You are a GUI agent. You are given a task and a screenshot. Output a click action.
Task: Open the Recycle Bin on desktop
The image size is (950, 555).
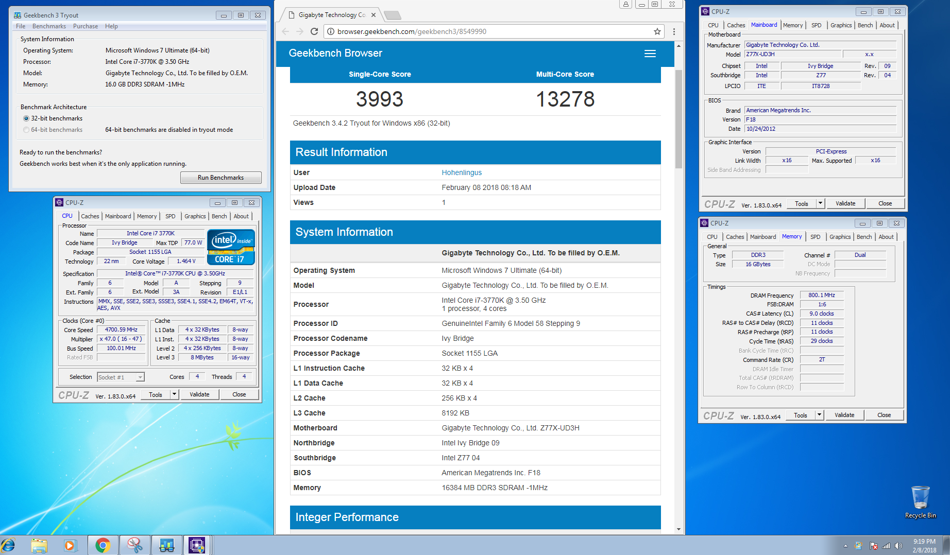coord(920,502)
